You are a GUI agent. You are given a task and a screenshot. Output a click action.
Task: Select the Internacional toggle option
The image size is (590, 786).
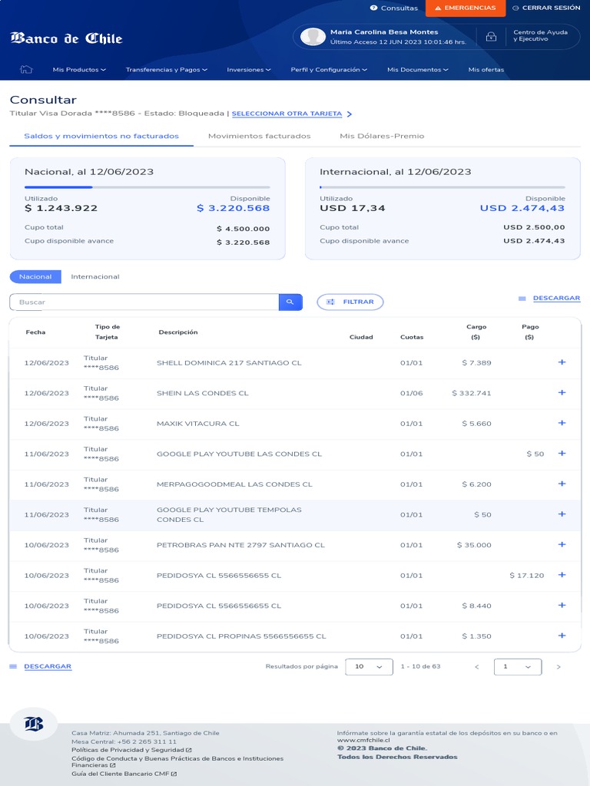click(94, 276)
